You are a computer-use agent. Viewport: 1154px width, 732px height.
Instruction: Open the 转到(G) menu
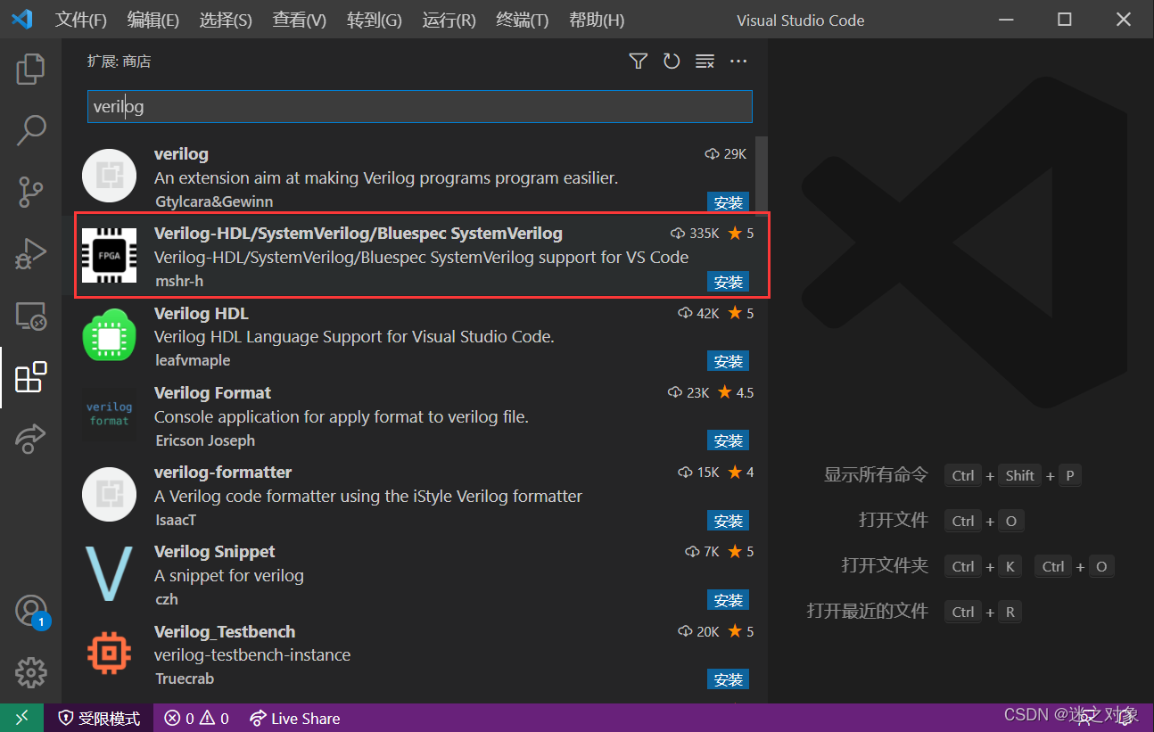pos(374,20)
